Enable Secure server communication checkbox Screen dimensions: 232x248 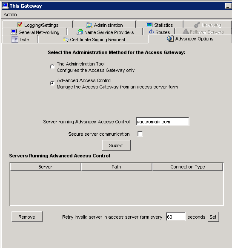click(x=140, y=134)
